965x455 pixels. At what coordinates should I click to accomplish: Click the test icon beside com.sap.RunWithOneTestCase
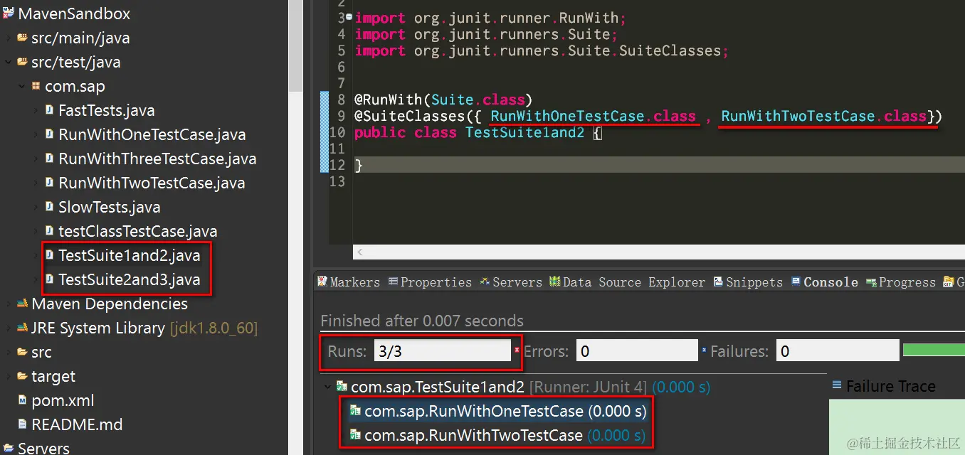click(x=355, y=411)
